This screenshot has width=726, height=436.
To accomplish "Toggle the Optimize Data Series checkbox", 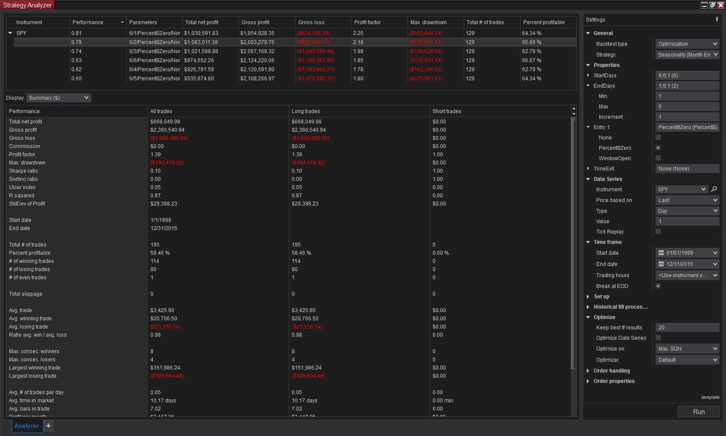I will pyautogui.click(x=658, y=338).
